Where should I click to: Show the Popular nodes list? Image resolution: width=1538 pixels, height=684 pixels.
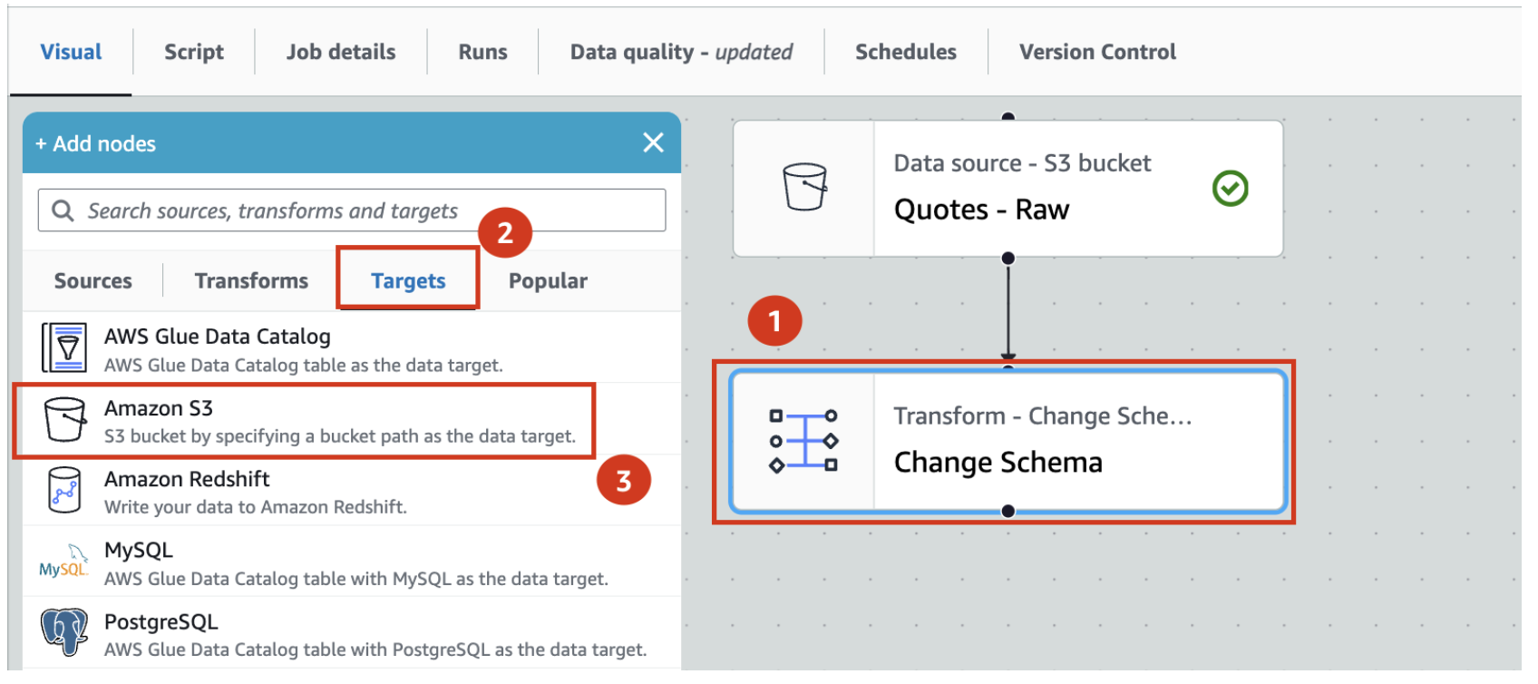(x=548, y=281)
